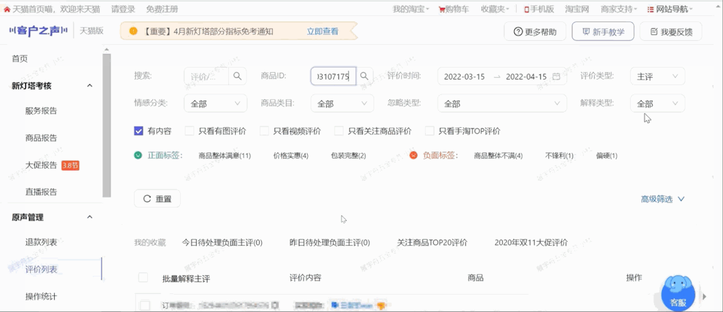Click the 商品ID input field
Image resolution: width=723 pixels, height=312 pixels.
[x=333, y=76]
